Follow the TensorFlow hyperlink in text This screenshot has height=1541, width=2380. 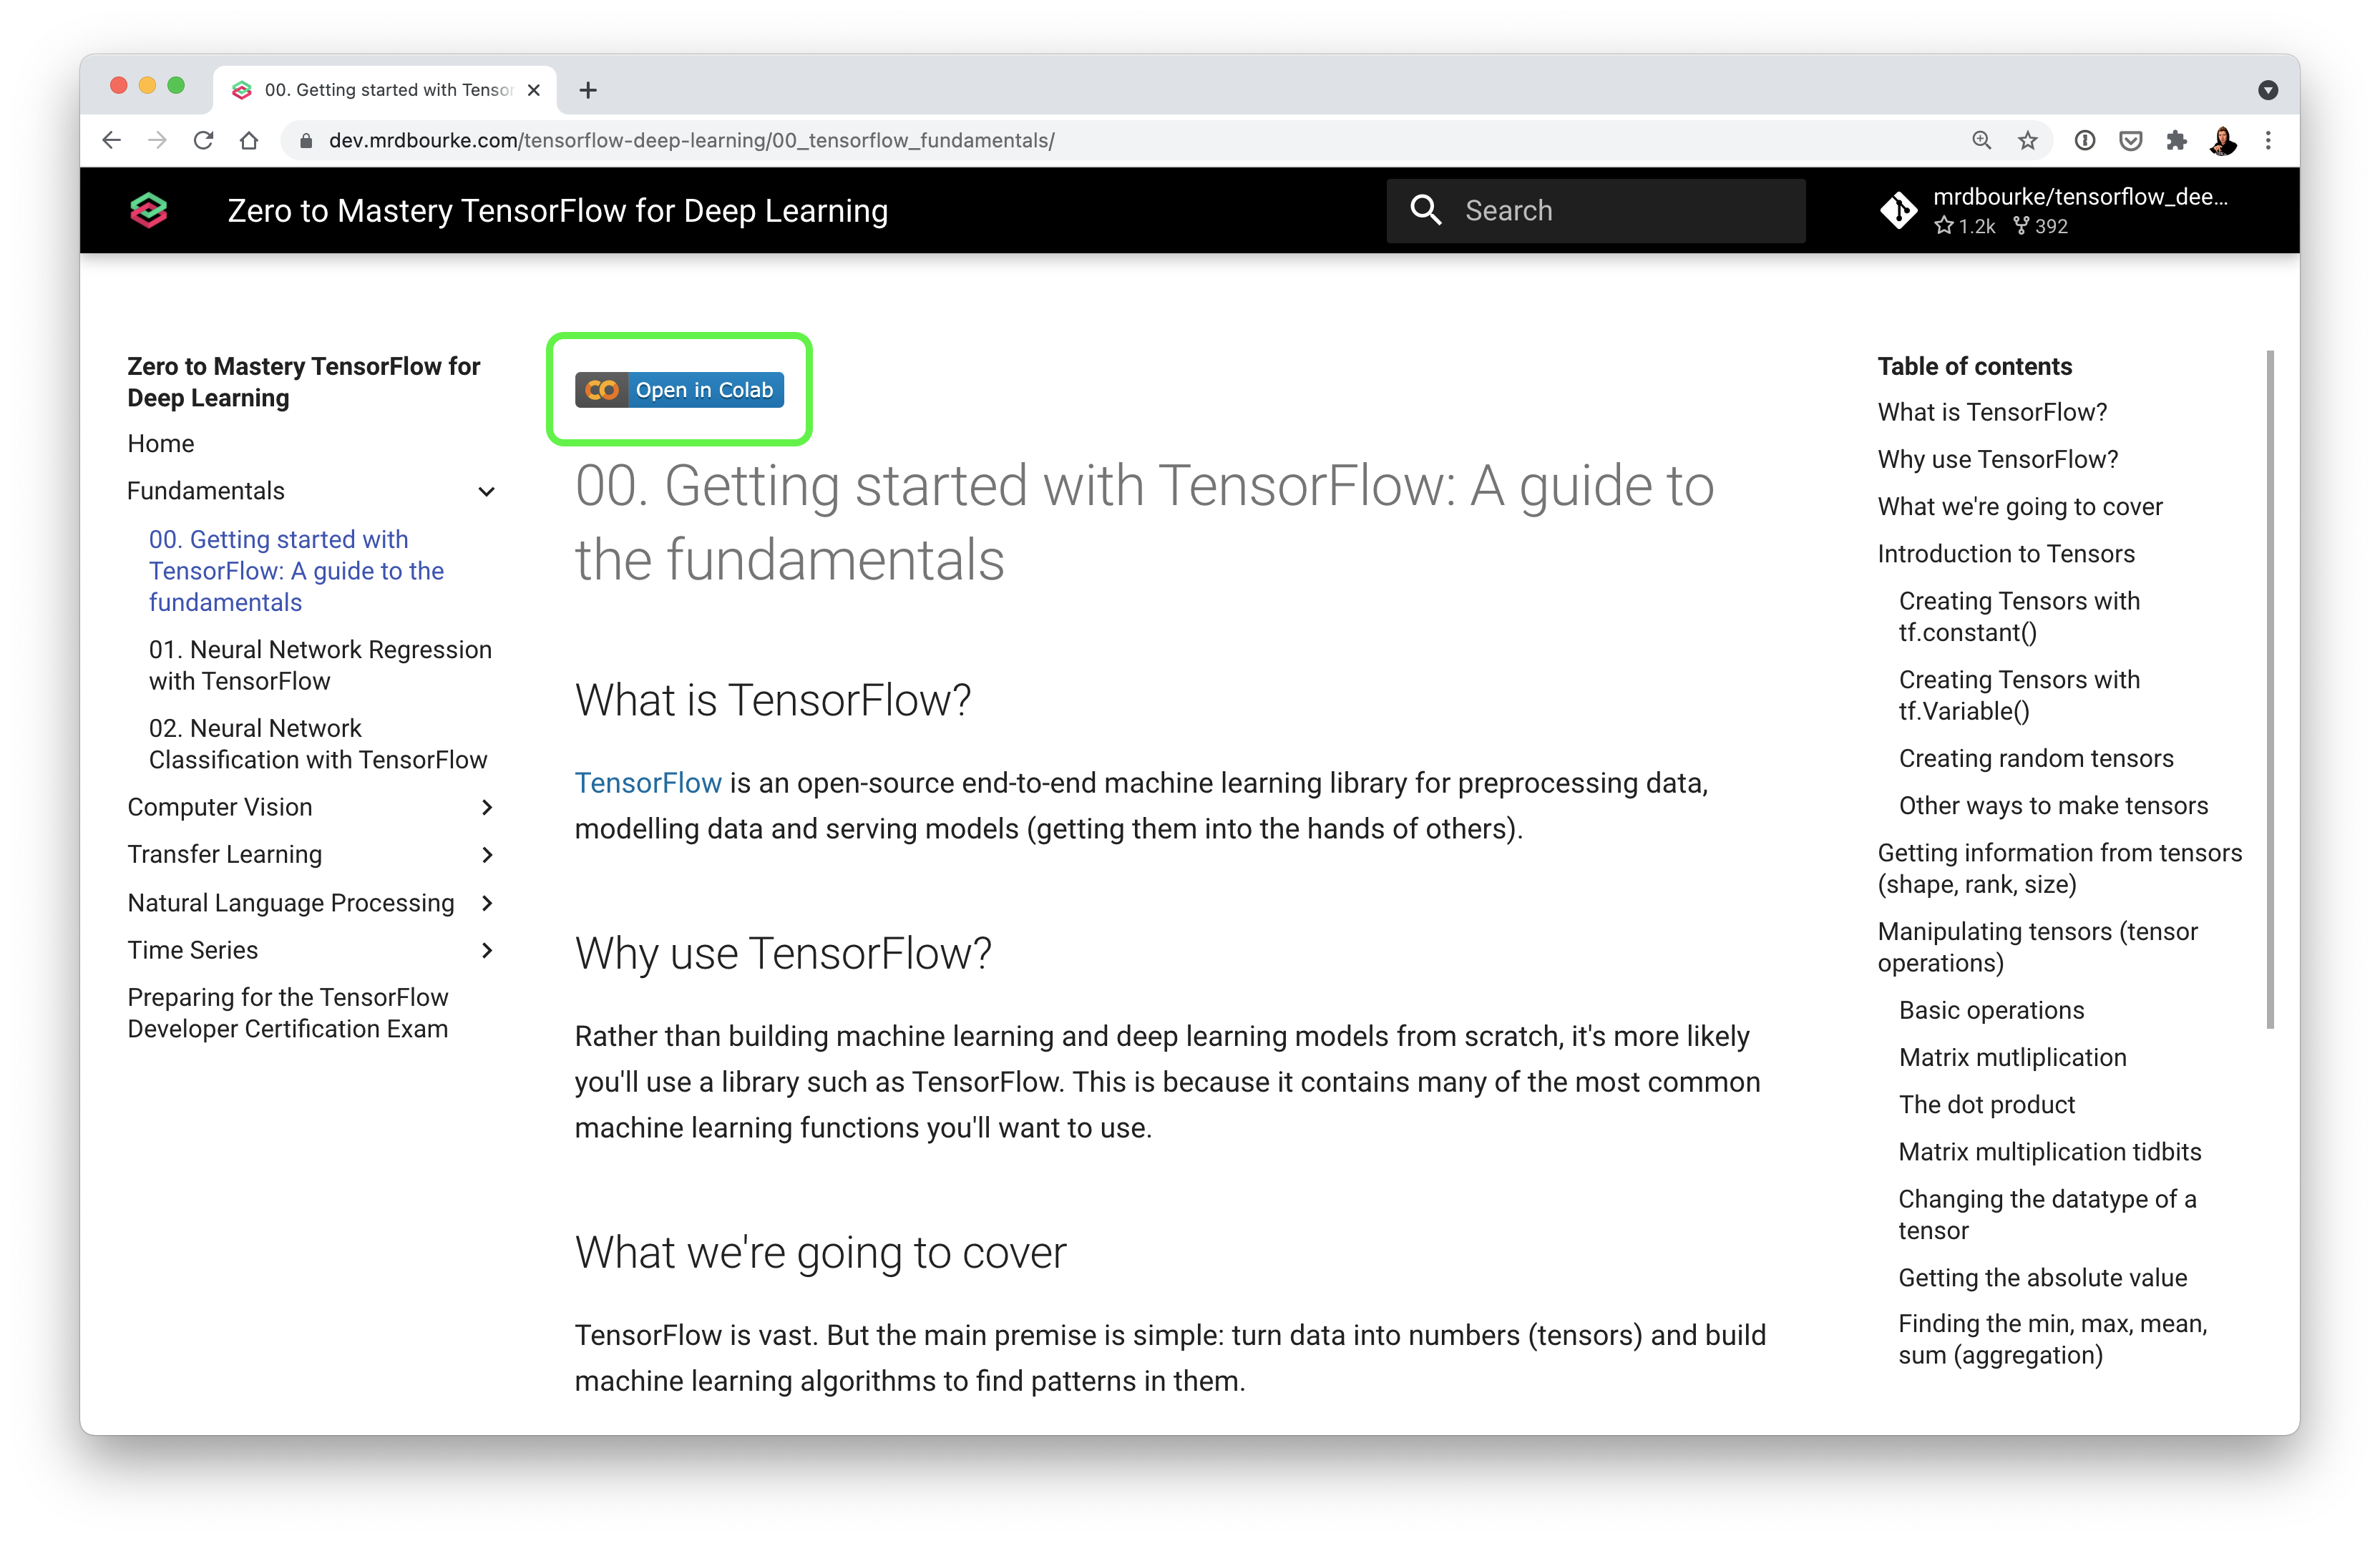tap(648, 783)
